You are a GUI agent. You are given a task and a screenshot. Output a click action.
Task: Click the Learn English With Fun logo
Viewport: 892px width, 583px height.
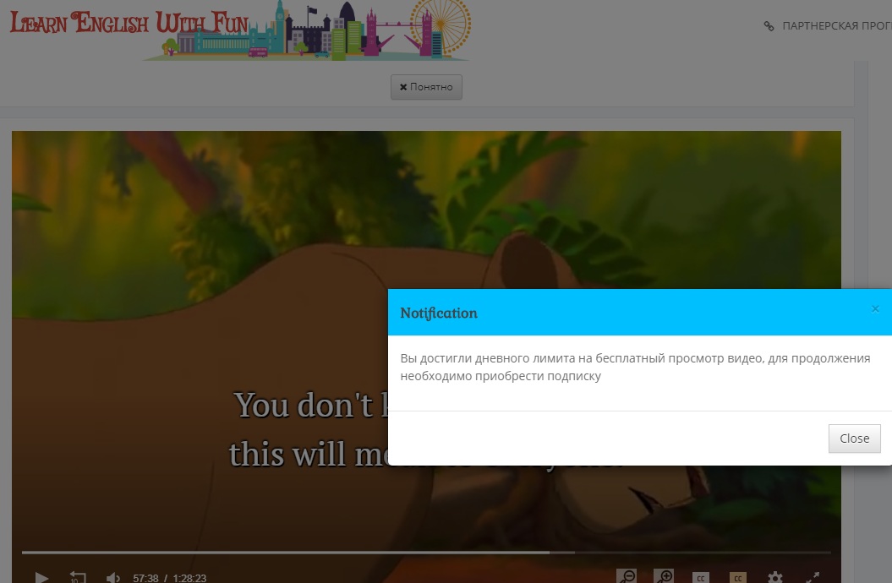coord(127,23)
